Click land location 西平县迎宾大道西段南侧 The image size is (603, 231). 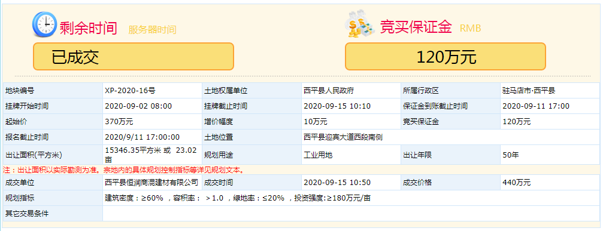pos(343,137)
